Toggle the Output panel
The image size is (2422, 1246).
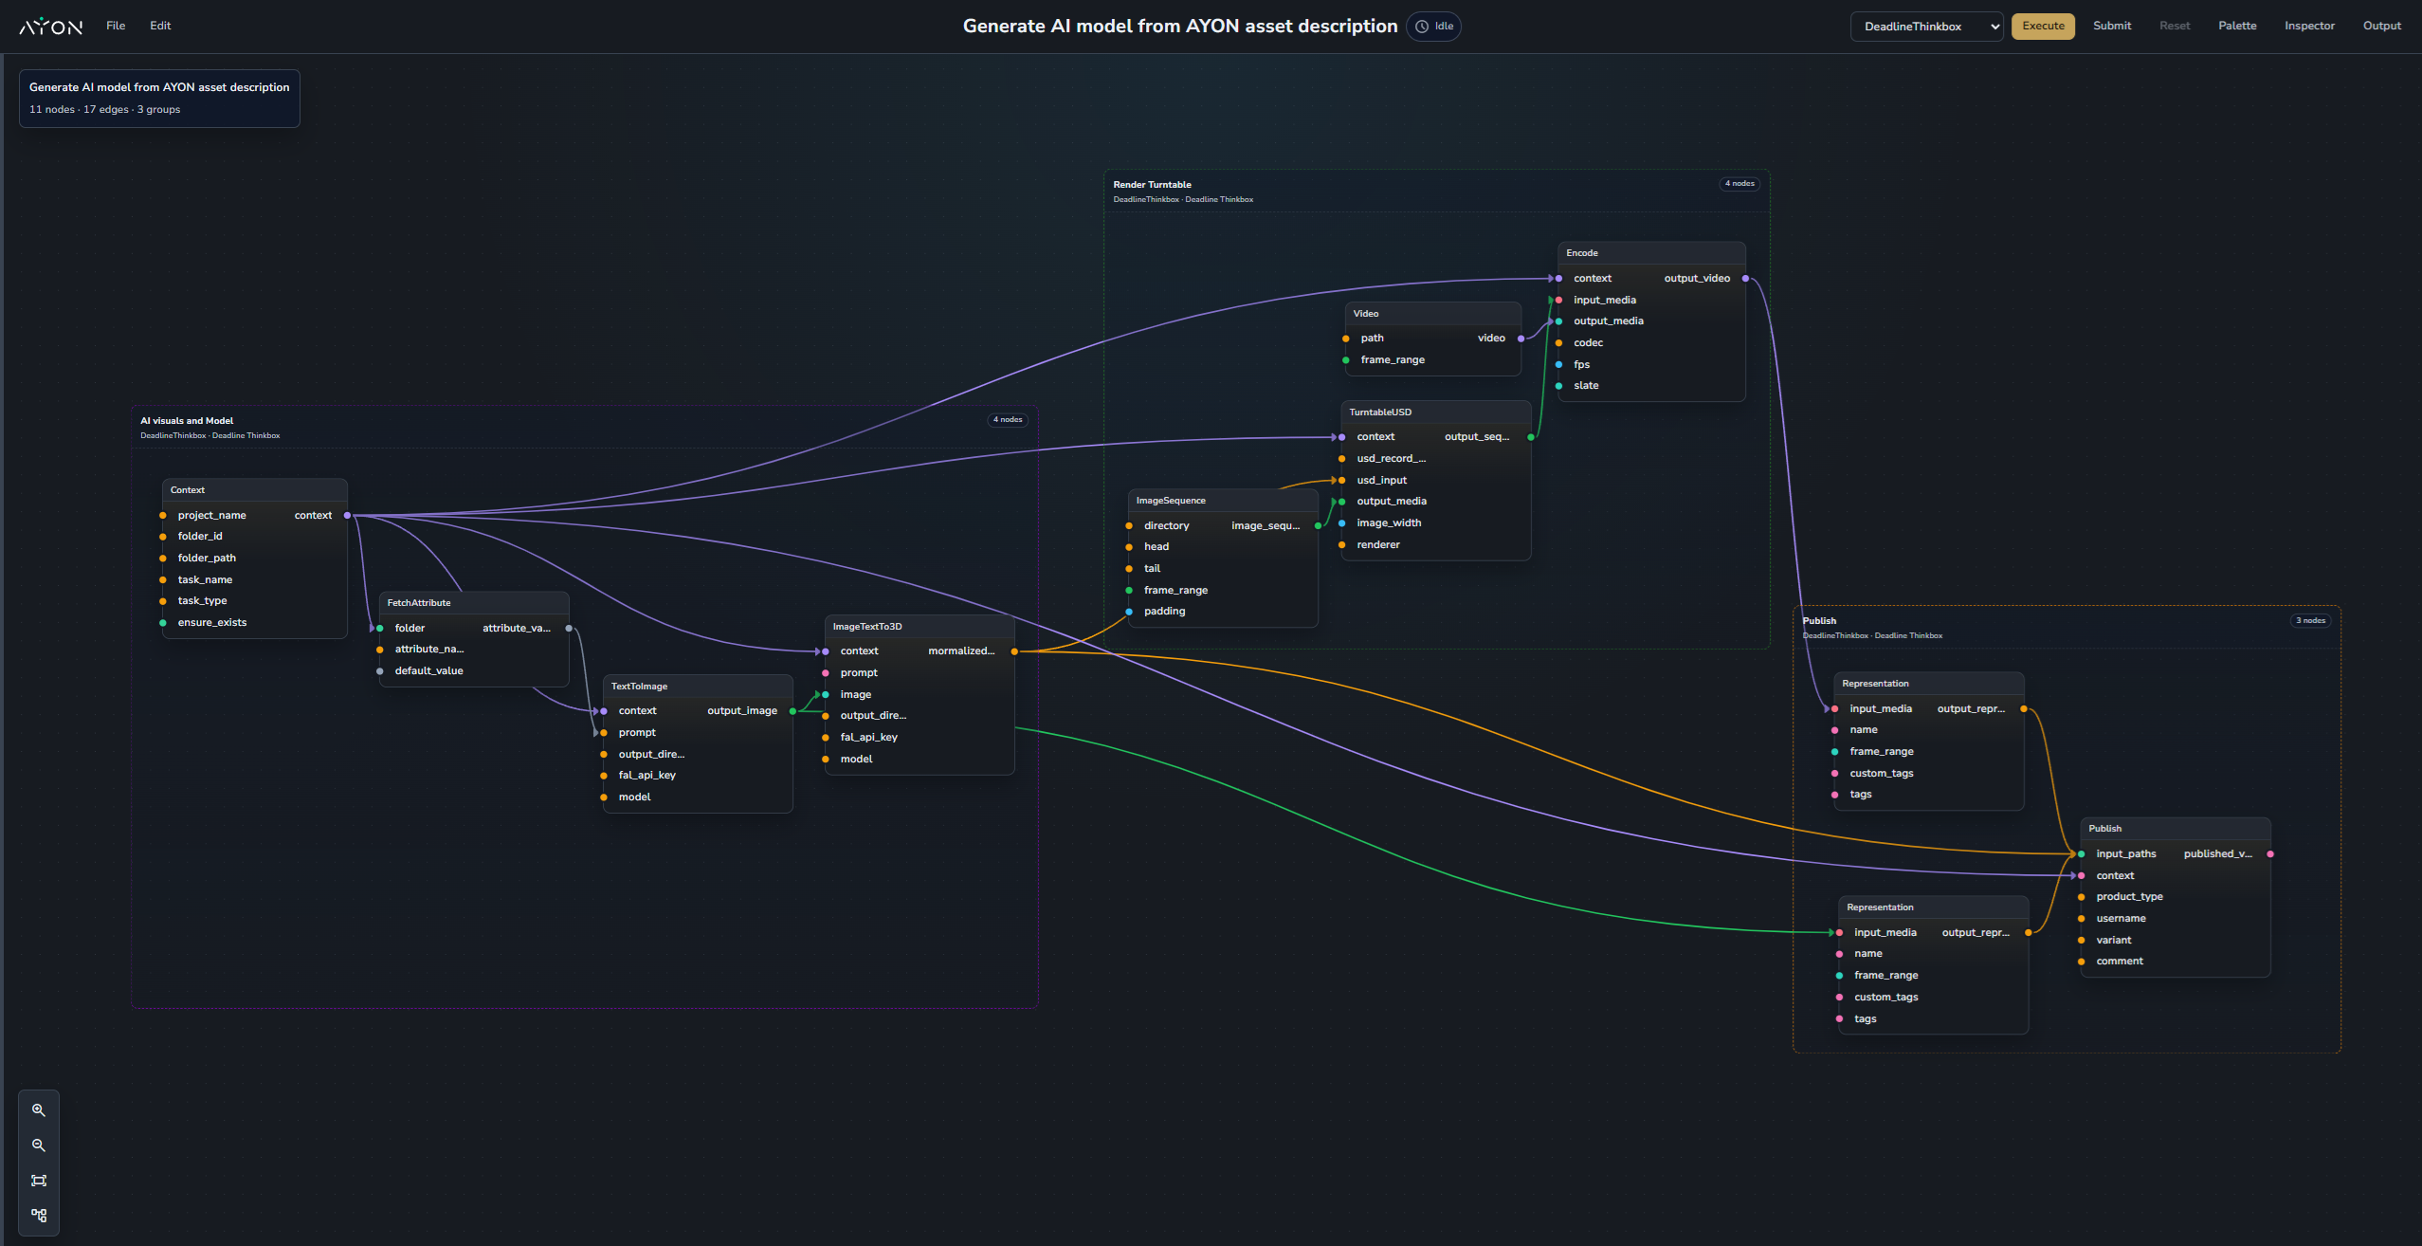pos(2381,27)
